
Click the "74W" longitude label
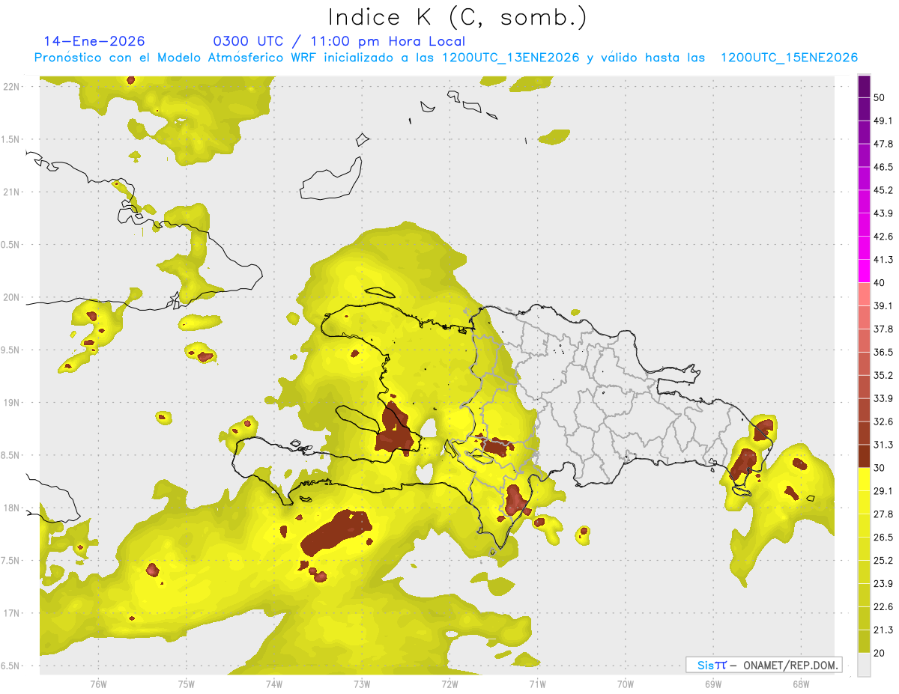pos(273,684)
